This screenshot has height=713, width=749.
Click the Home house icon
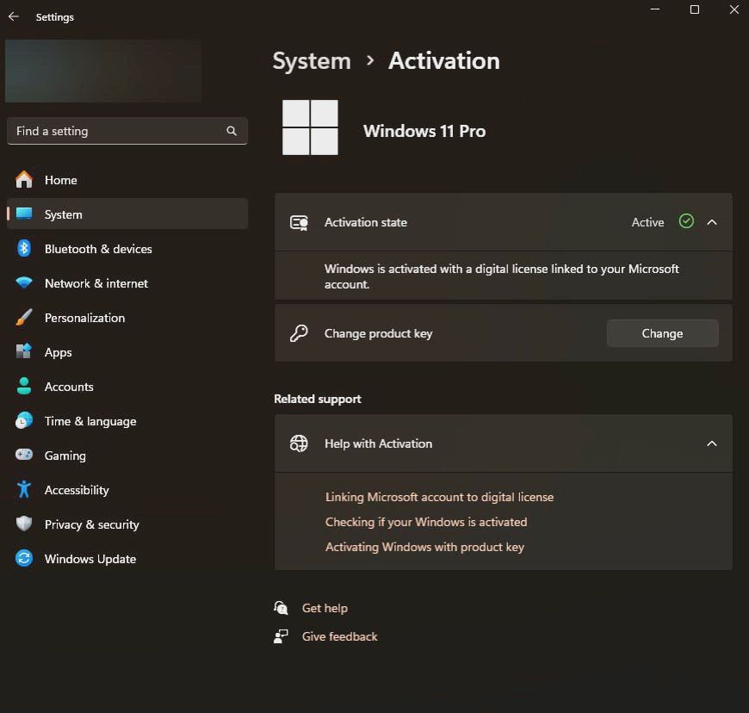(24, 180)
